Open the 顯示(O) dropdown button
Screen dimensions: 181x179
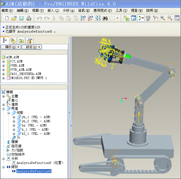point(11,47)
